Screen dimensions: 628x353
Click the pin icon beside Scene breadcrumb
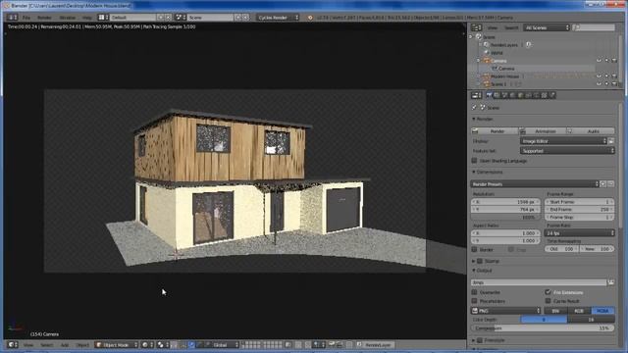pyautogui.click(x=474, y=108)
